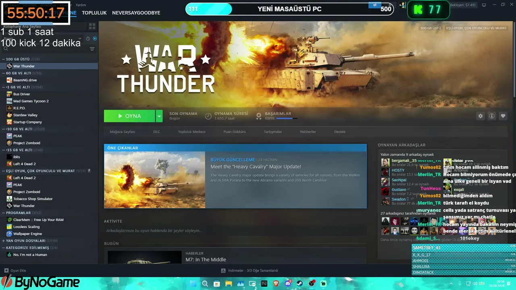Select Tobacco Shop Simulator icon
Image resolution: width=516 pixels, height=290 pixels.
click(x=10, y=199)
